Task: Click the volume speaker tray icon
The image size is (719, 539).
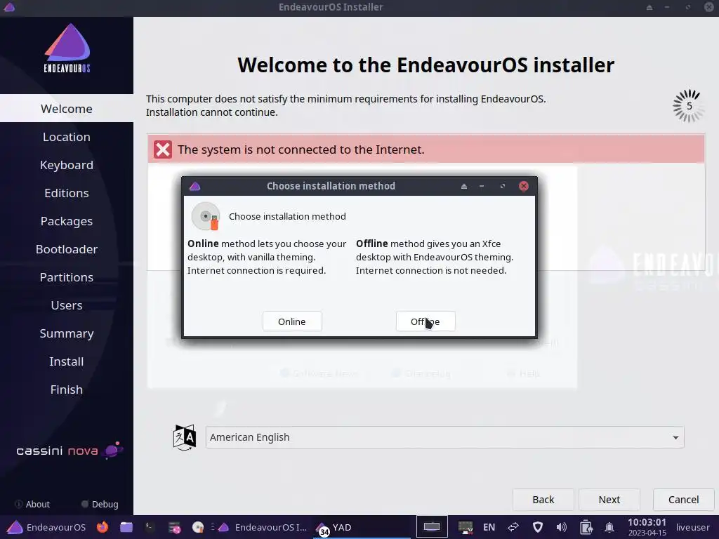Action: click(x=561, y=527)
